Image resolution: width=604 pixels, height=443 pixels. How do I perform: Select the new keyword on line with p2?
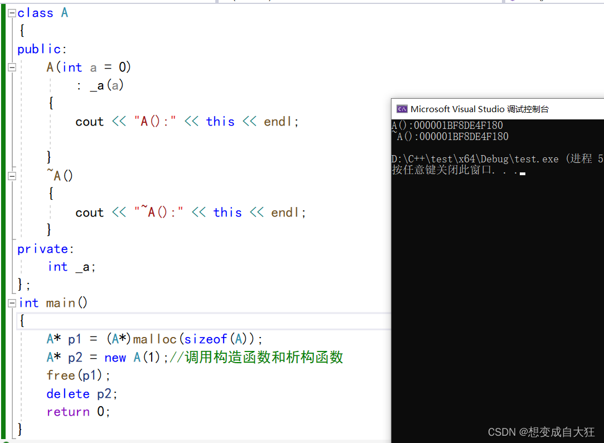(115, 357)
